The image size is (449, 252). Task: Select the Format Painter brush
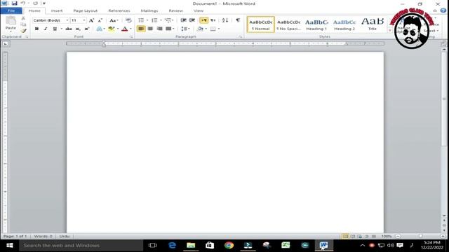click(23, 30)
